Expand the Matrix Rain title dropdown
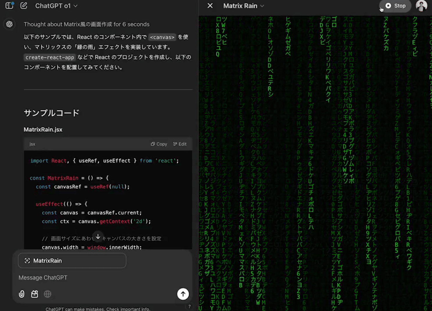This screenshot has width=432, height=311. click(243, 6)
